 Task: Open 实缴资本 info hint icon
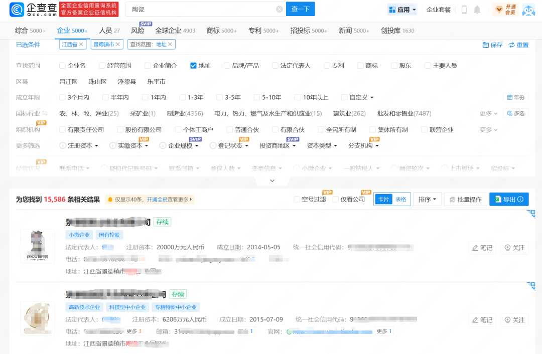[x=113, y=146]
